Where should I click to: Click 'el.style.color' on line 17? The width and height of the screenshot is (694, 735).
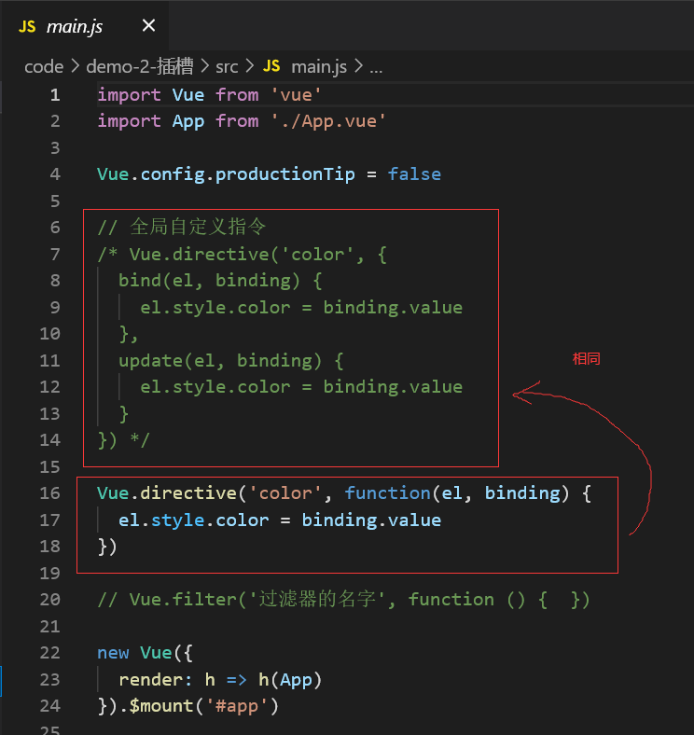pos(194,520)
